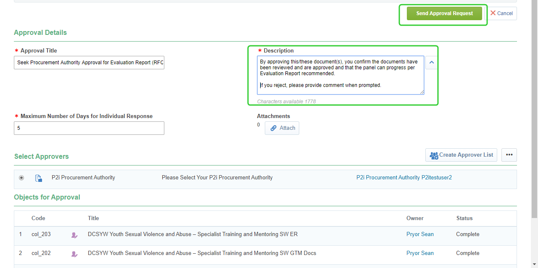Collapse the Description box with chevron
538x268 pixels.
(431, 63)
